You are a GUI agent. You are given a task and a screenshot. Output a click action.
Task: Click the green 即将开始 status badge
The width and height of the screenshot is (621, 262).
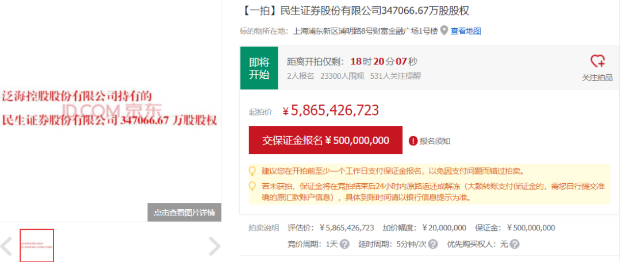tap(259, 68)
